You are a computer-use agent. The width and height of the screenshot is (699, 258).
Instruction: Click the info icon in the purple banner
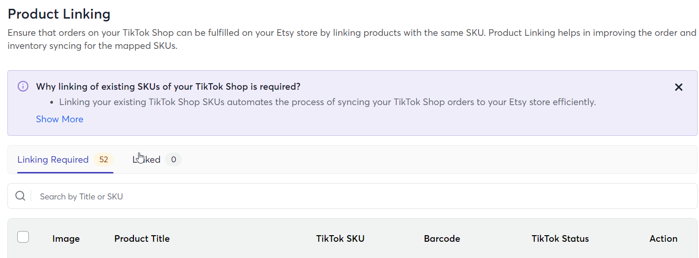tap(23, 86)
